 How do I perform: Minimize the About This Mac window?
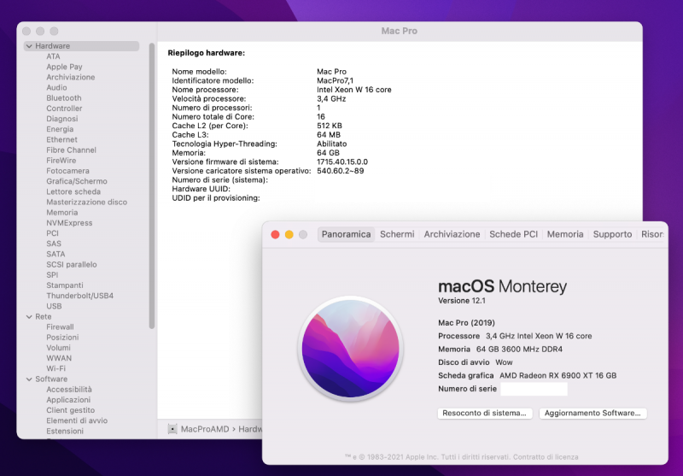[289, 234]
